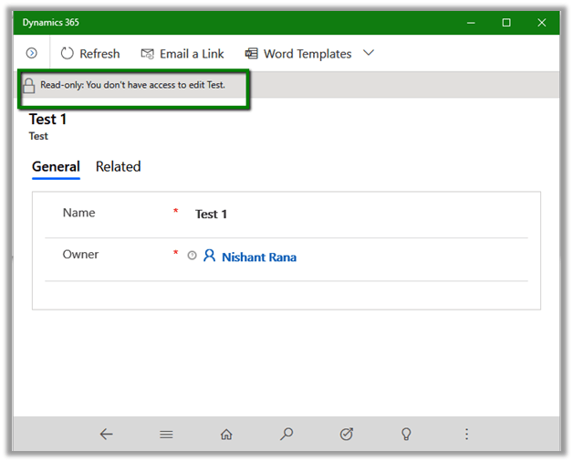573x462 pixels.
Task: Switch to the Related tab
Action: (x=118, y=166)
